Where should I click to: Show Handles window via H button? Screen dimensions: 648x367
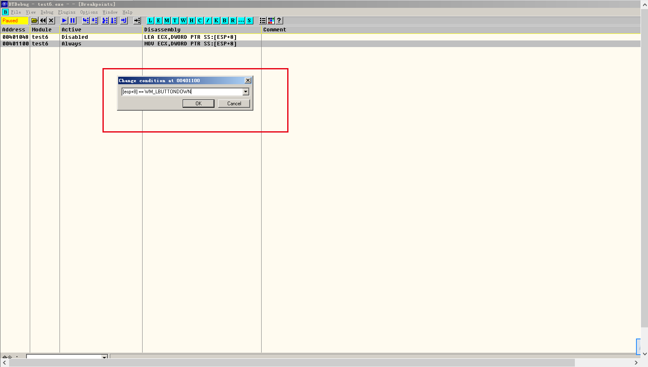(192, 21)
